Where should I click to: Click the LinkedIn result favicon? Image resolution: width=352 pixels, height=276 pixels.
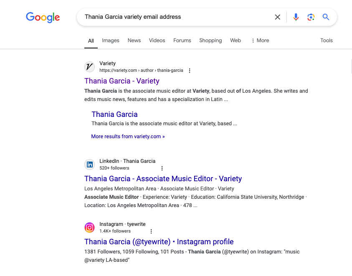[x=89, y=165]
